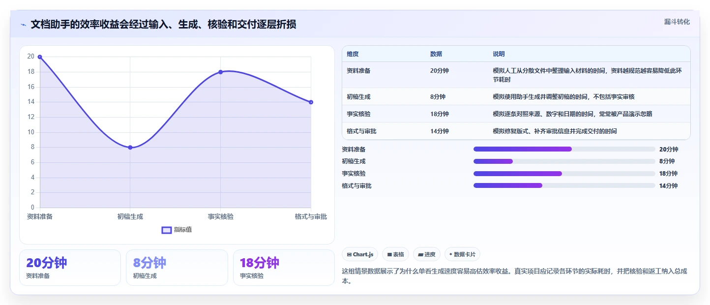The width and height of the screenshot is (710, 305).
Task: Click the 初稿生成 progress bar
Action: 564,161
